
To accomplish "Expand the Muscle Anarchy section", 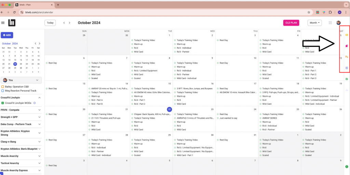I will pos(40,156).
